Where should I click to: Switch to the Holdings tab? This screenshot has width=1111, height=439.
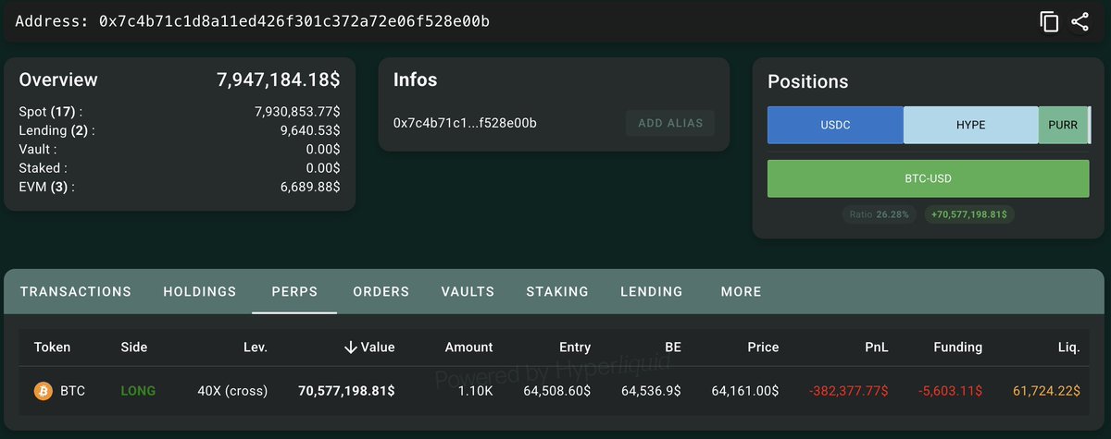[x=200, y=291]
